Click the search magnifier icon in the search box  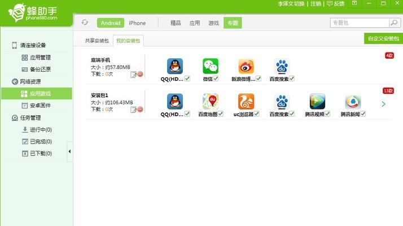point(394,23)
